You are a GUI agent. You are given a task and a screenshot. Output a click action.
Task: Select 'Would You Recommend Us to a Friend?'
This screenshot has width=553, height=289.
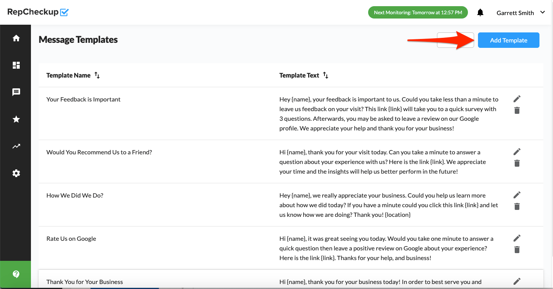coord(99,152)
